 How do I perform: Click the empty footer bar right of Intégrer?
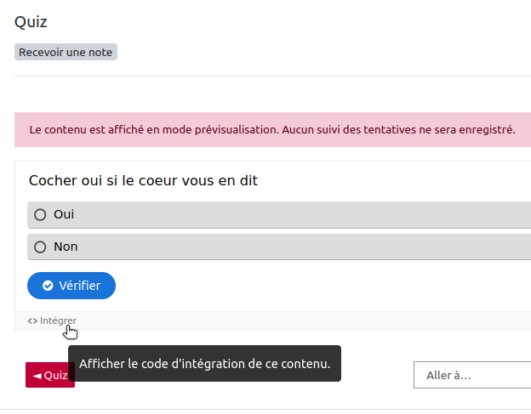click(298, 320)
